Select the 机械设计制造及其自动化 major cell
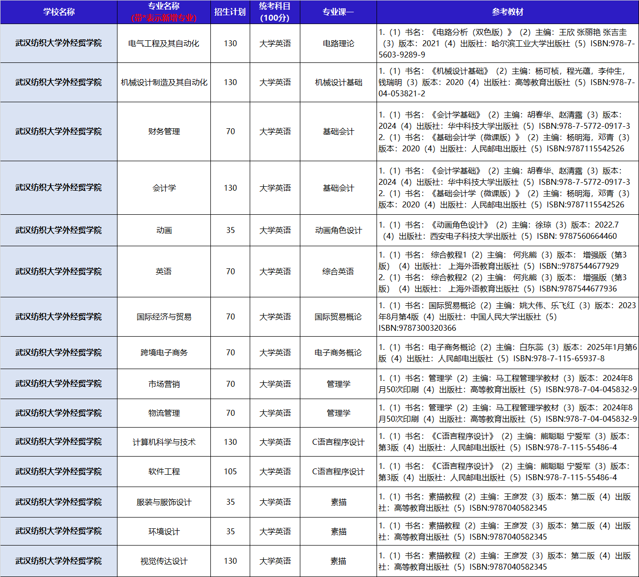The width and height of the screenshot is (639, 577). [x=164, y=83]
